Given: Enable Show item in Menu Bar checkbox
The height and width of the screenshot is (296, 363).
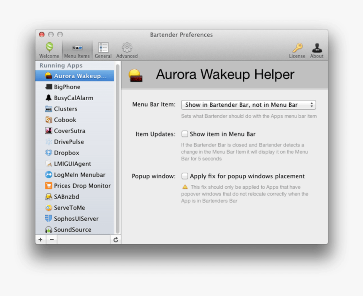Looking at the screenshot, I should pos(184,134).
